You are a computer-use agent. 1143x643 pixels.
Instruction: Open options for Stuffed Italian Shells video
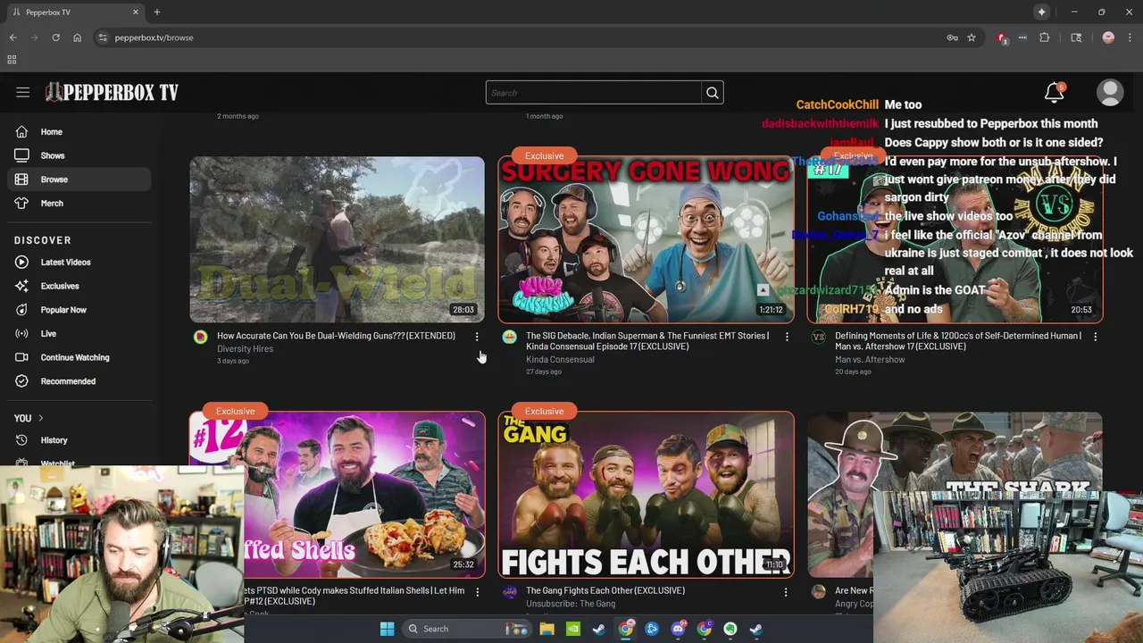click(477, 592)
